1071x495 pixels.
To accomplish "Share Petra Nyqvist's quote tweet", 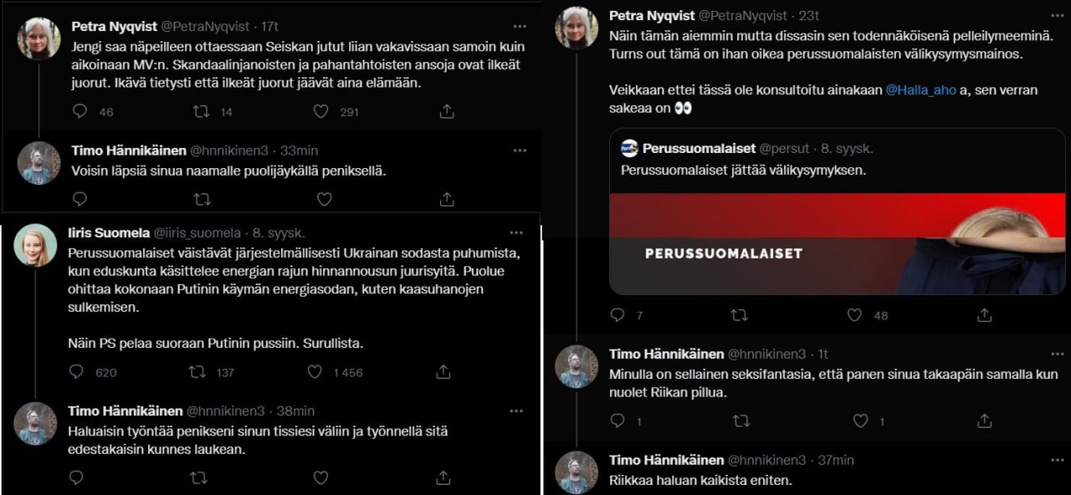I will (985, 315).
